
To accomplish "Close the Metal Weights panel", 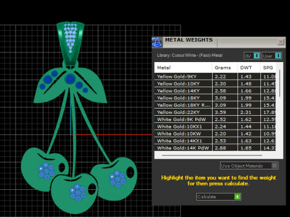I will coord(281,42).
